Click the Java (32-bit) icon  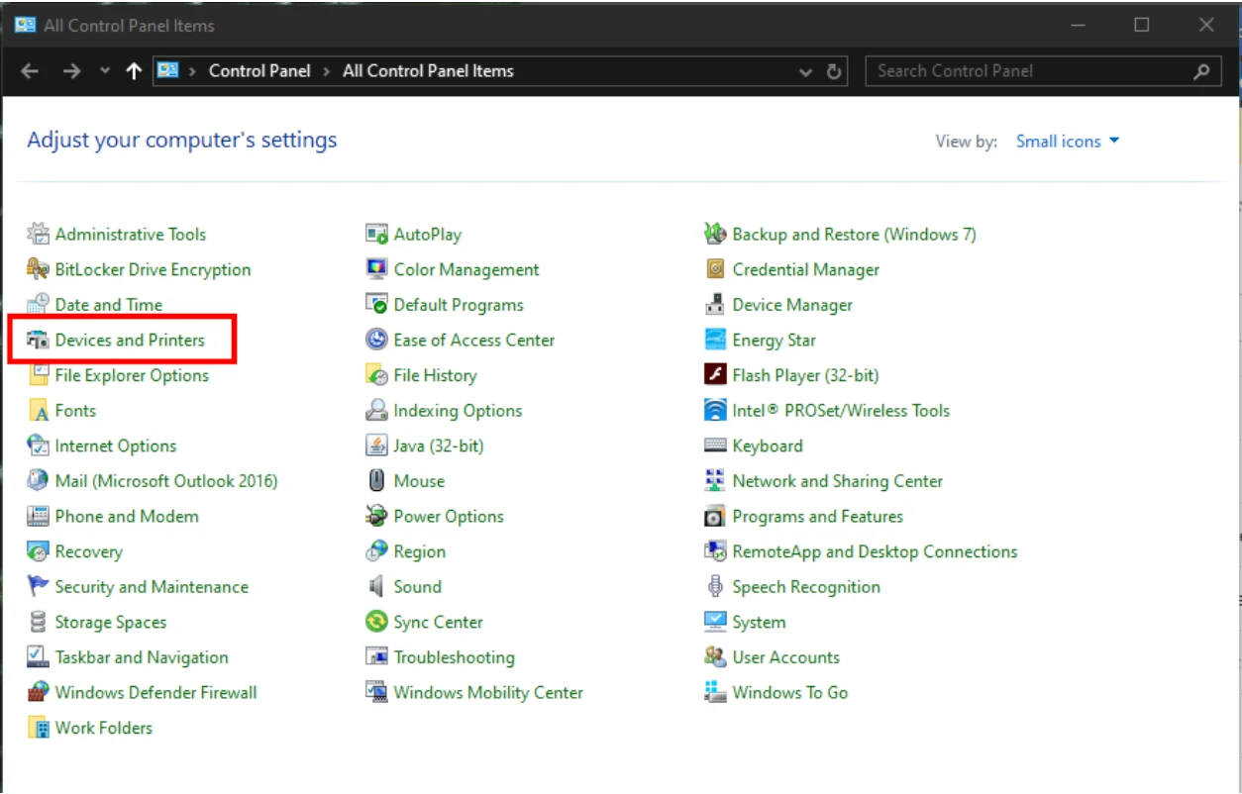pyautogui.click(x=376, y=446)
